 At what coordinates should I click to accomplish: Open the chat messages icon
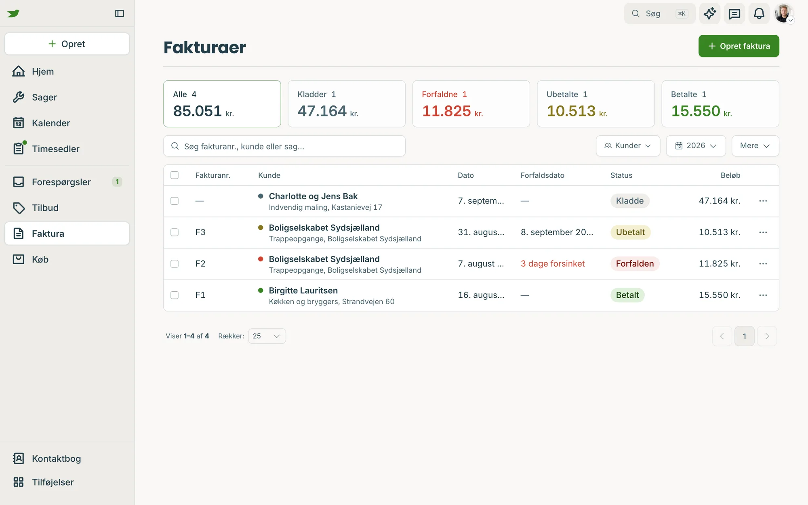click(734, 13)
